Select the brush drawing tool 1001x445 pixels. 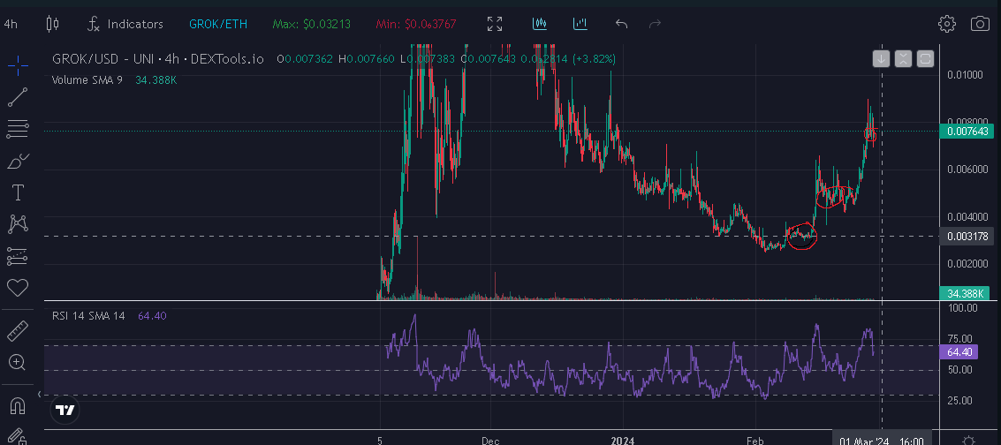[18, 162]
